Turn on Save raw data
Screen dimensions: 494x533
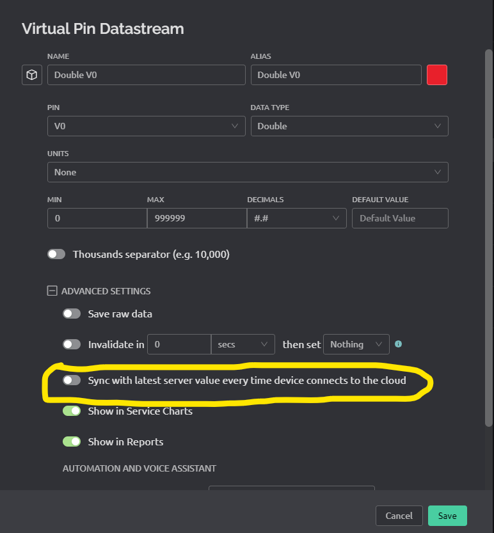tap(72, 314)
